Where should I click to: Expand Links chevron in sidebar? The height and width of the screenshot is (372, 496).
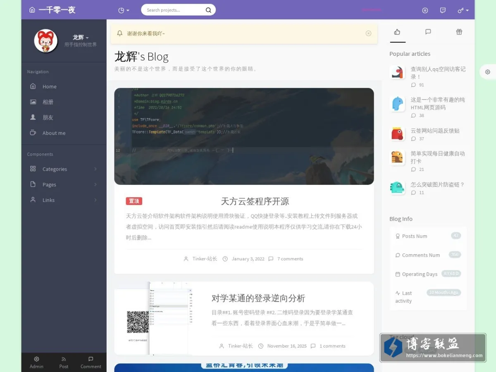coord(95,200)
